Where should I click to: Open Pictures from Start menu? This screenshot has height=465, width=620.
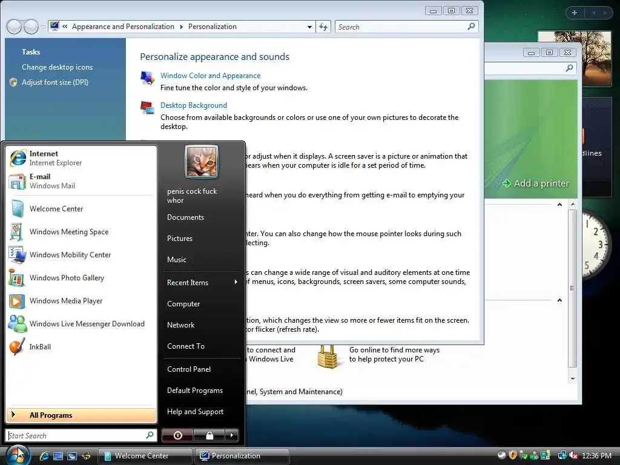coord(180,239)
